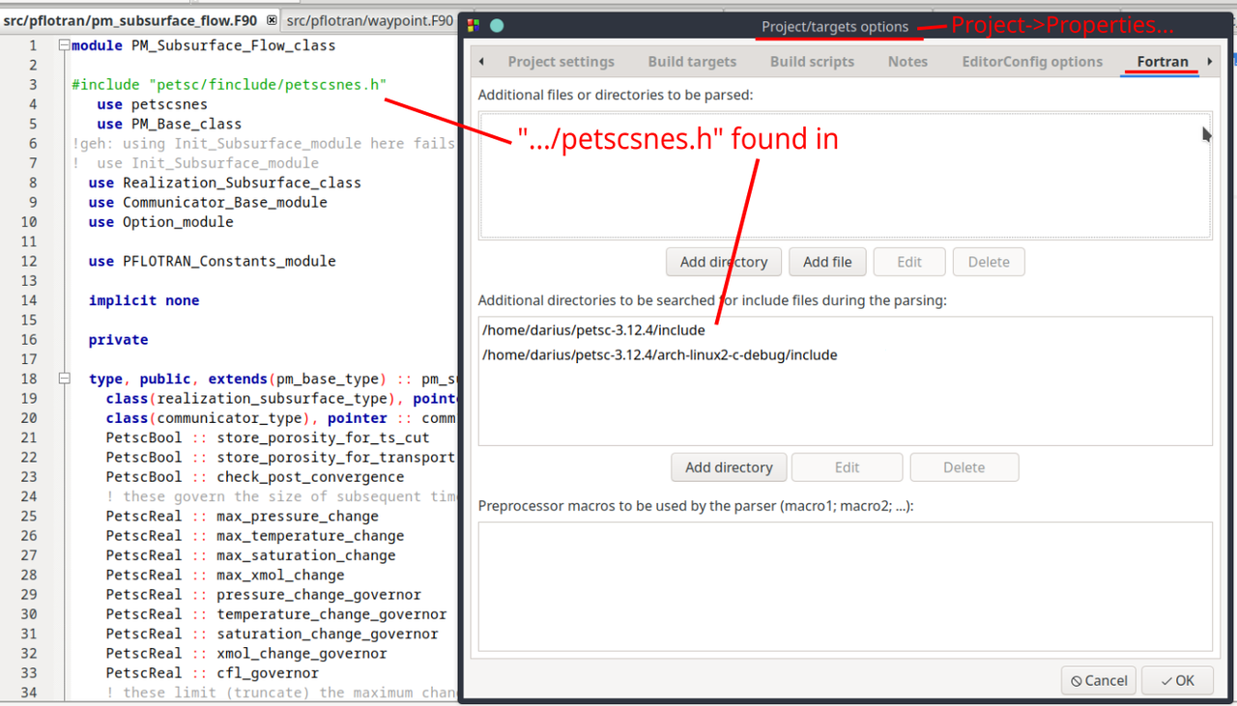Click 'use Option_module' line
1237x706 pixels.
click(161, 221)
